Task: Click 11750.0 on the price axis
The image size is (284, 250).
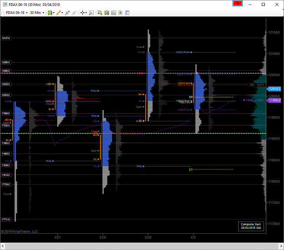Action: pos(274,202)
